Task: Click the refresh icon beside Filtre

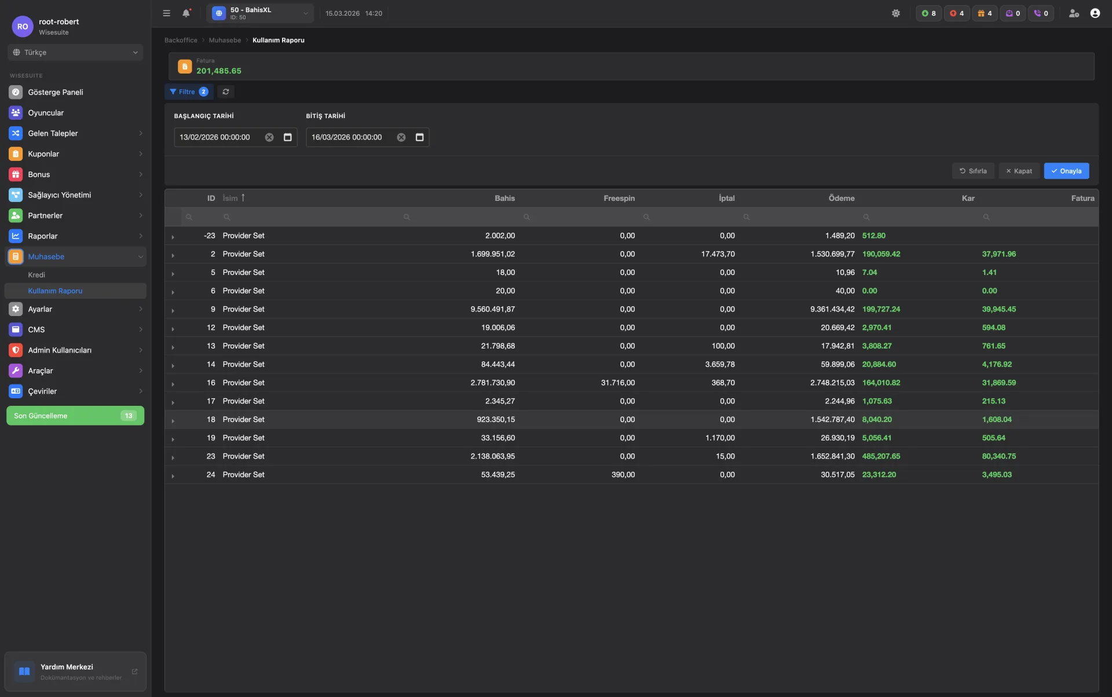Action: click(x=226, y=91)
